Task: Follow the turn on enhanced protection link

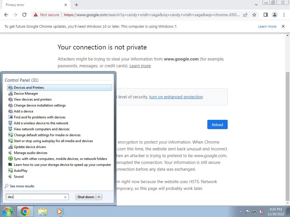Action: [x=176, y=97]
